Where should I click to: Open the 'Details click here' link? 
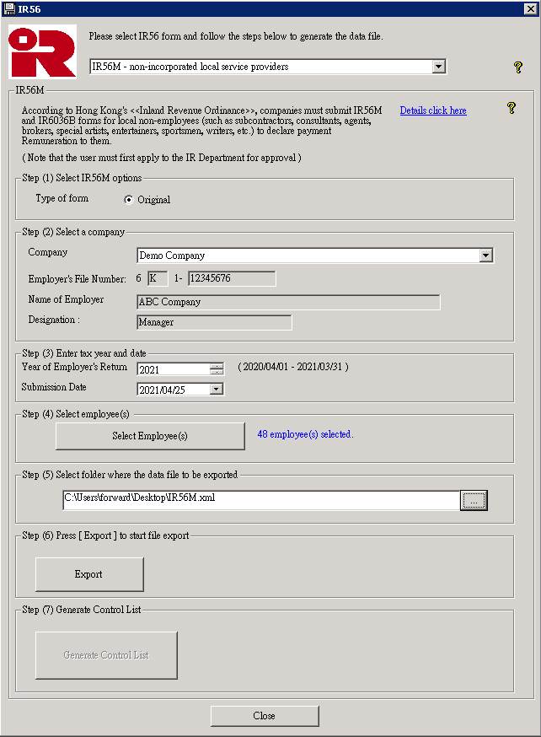(432, 110)
